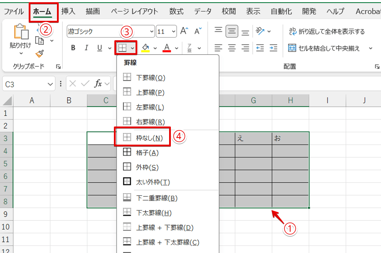Toggle Italic formatting

tap(86, 48)
